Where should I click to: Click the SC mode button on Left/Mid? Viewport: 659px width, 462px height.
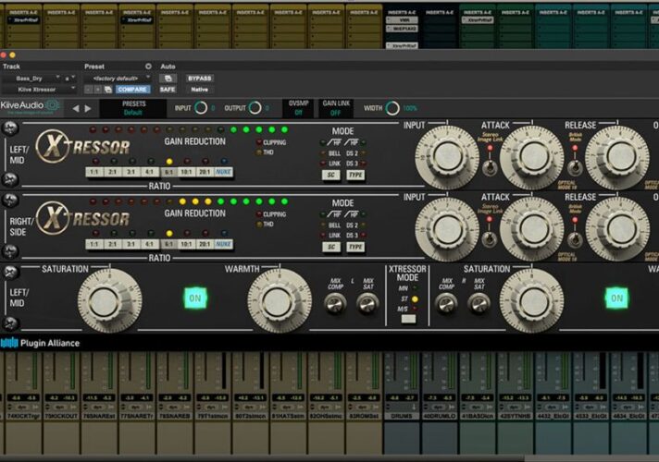point(331,175)
